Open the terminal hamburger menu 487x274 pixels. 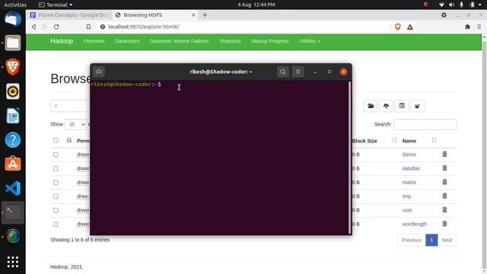pos(298,72)
